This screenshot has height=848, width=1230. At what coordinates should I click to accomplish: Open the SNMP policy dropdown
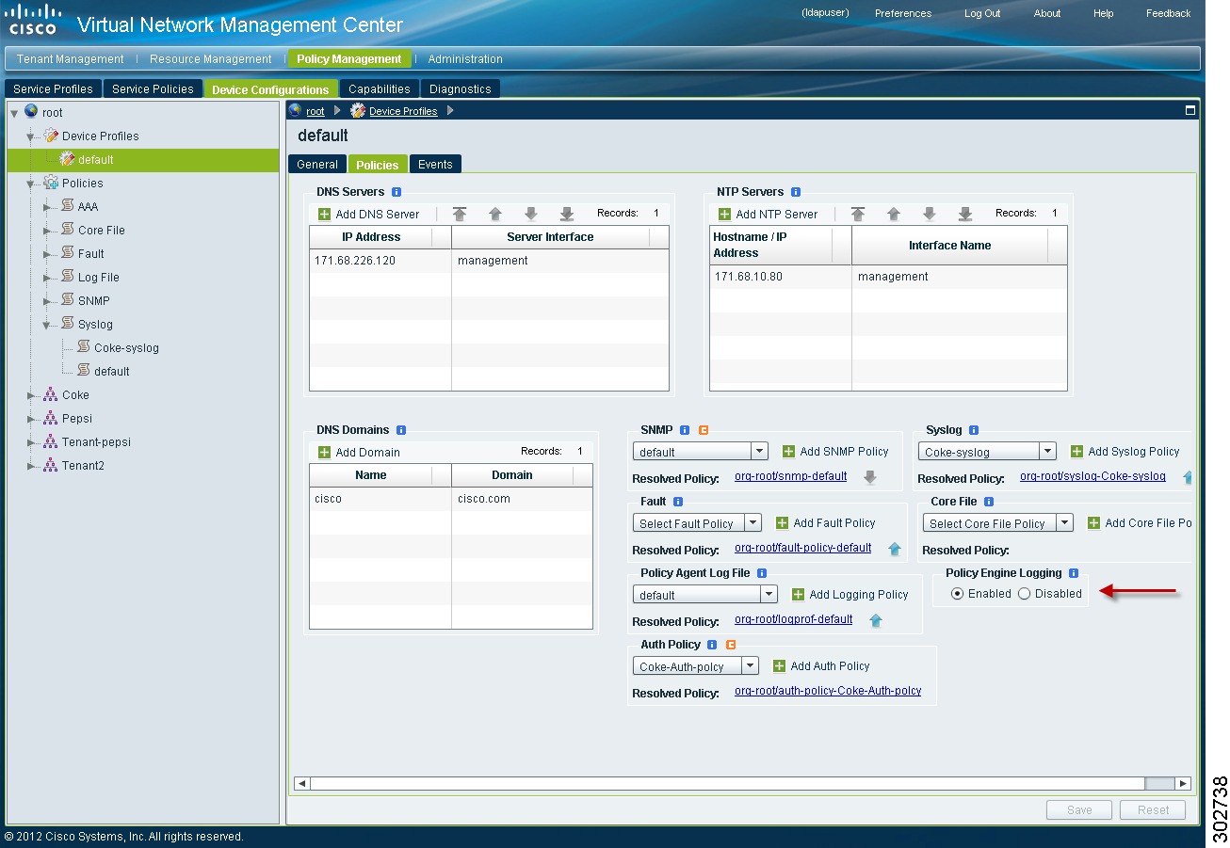(760, 452)
